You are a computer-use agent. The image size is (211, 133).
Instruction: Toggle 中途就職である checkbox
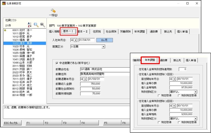coord(57,63)
